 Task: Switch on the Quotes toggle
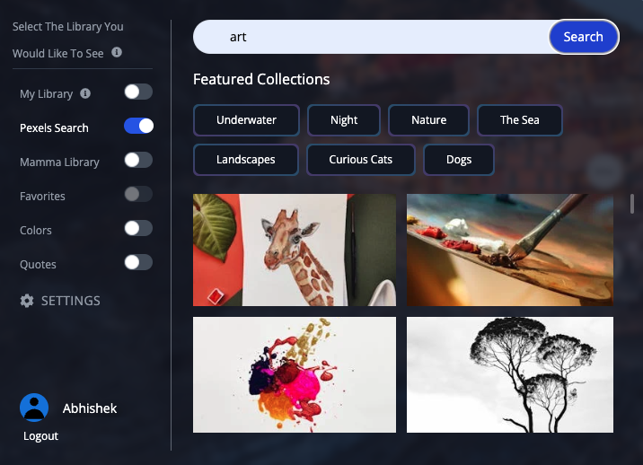[x=138, y=262]
